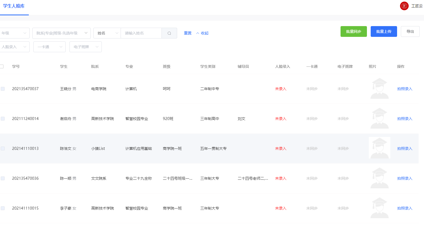Toggle the select-all checkbox in header
Viewport: 424px width, 226px height.
(x=2, y=66)
